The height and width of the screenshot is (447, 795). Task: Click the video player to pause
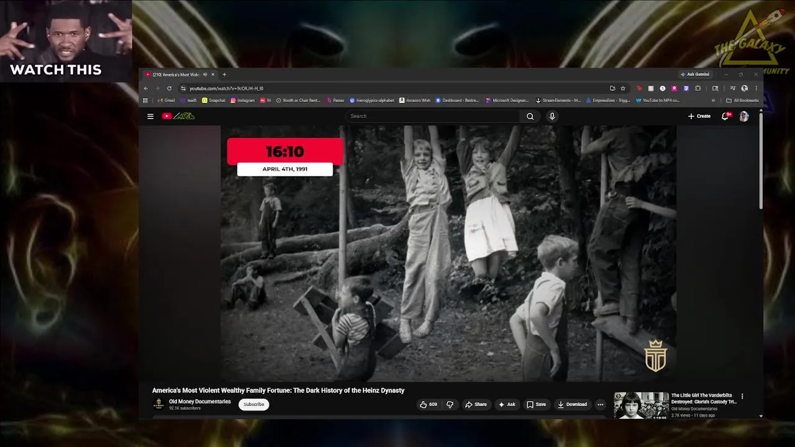click(448, 253)
